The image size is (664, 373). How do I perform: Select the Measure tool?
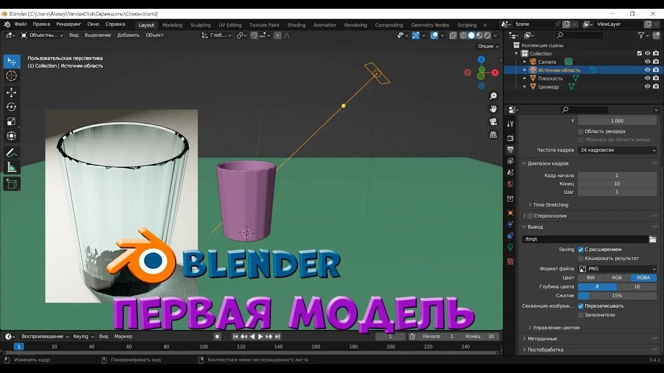[11, 167]
